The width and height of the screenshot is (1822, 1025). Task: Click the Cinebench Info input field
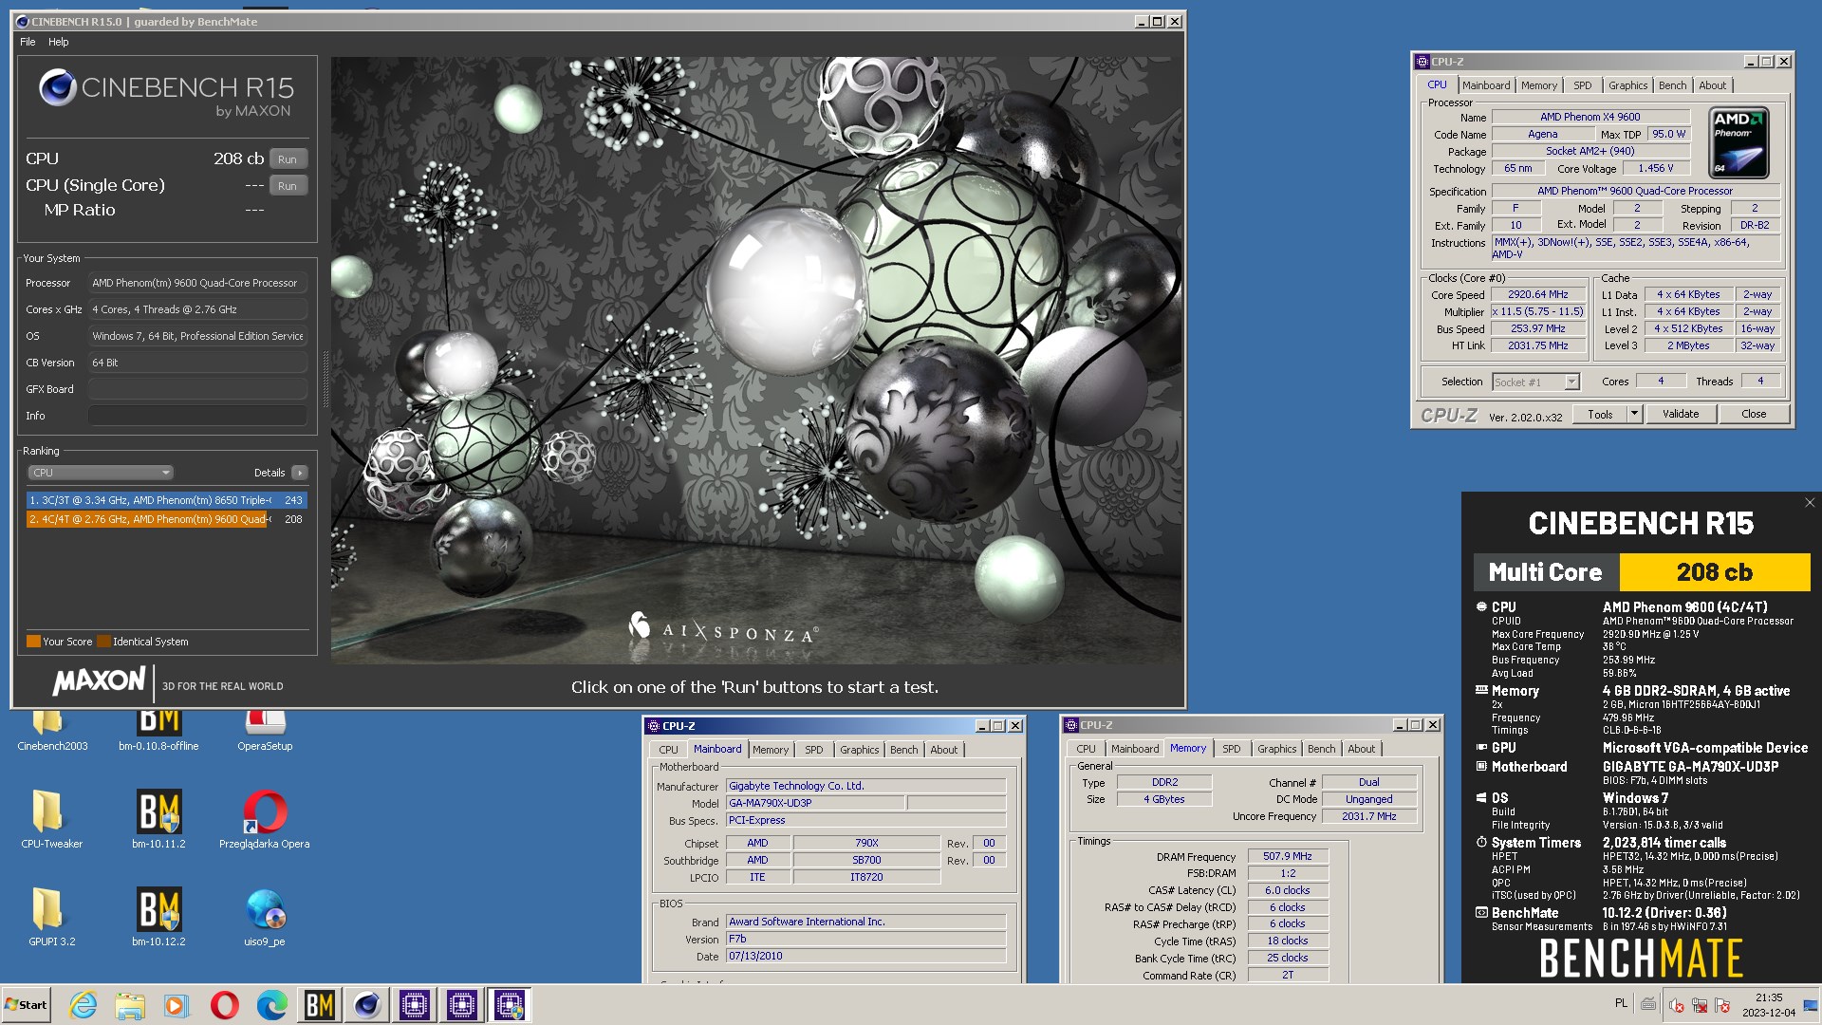(197, 416)
